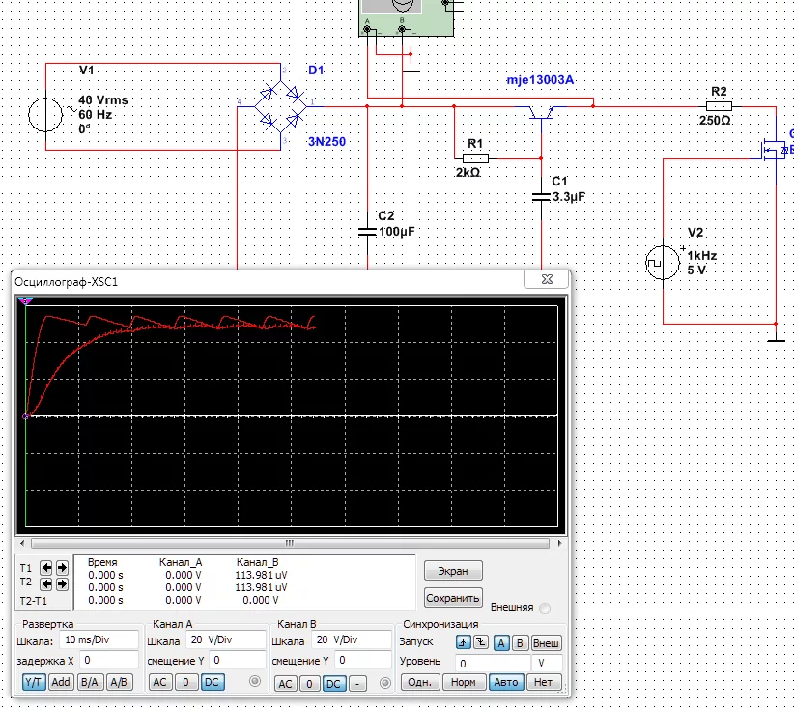Select rising edge trigger icon
Image resolution: width=794 pixels, height=710 pixels.
(x=464, y=642)
